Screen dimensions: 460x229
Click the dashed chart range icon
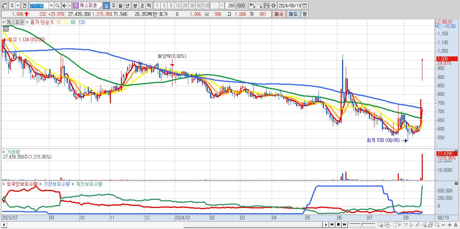click(393, 225)
